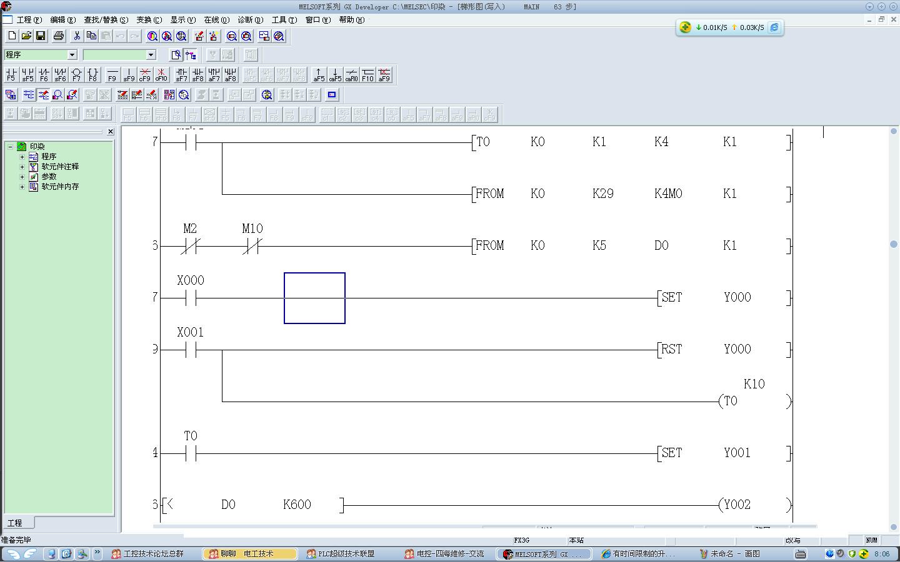Delete vertical line using cF10 icon
900x562 pixels.
point(161,75)
